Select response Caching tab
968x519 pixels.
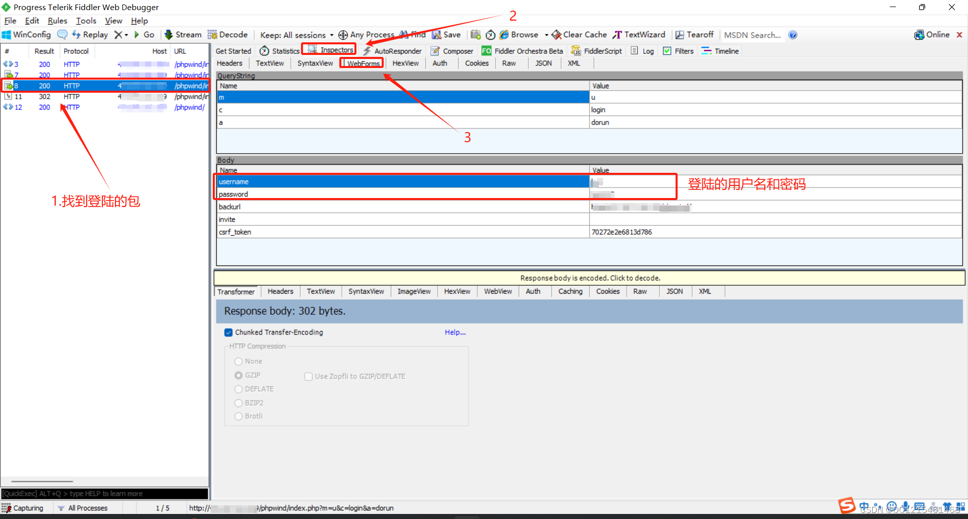coord(570,291)
